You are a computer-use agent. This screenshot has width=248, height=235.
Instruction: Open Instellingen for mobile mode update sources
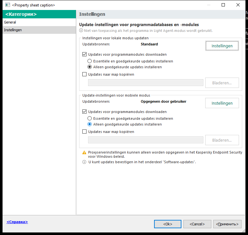[222, 103]
